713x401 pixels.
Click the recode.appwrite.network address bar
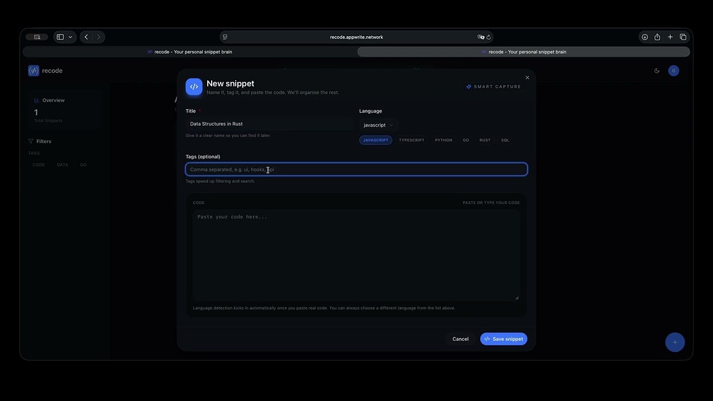[x=356, y=37]
